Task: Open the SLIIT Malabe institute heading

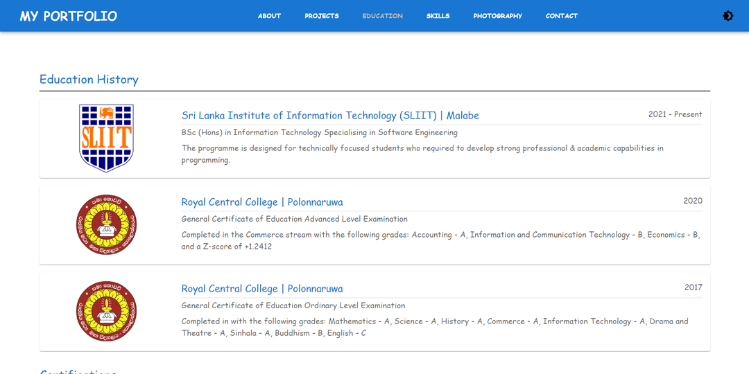Action: (x=330, y=116)
